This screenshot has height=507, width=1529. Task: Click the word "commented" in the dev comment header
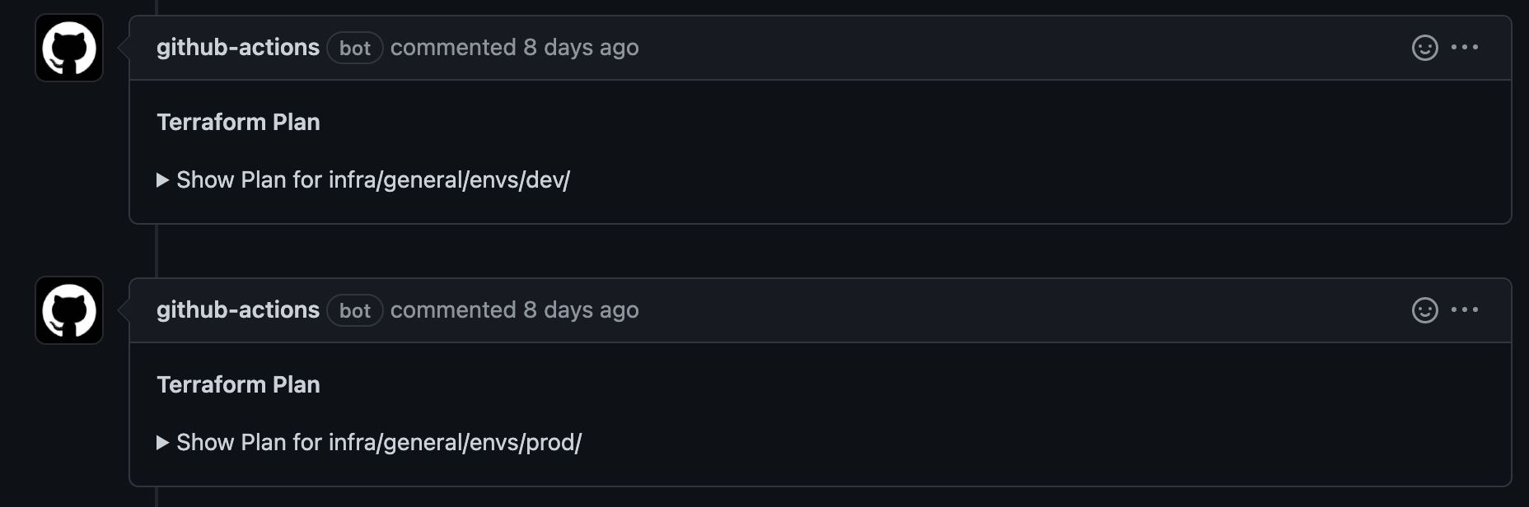453,48
